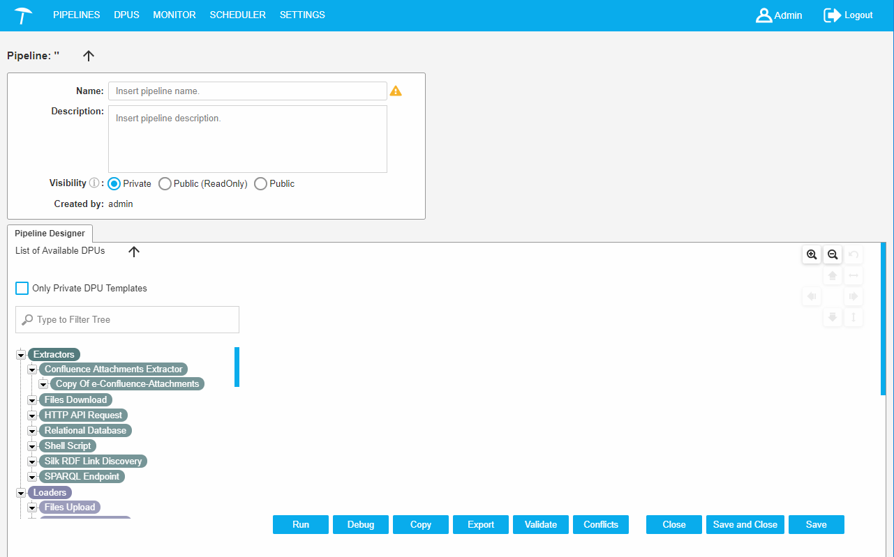Click the align-left arrow icon
Screen dimensions: 894x557
[812, 297]
